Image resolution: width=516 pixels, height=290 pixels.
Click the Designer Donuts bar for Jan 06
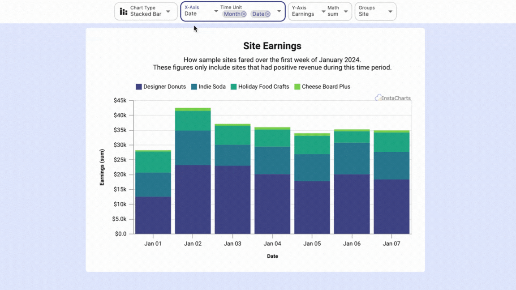click(352, 204)
